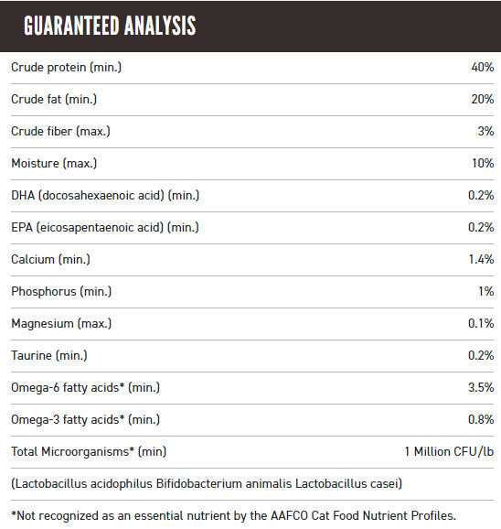
Task: Select the Crude protein (min.) row label
Action: click(67, 68)
